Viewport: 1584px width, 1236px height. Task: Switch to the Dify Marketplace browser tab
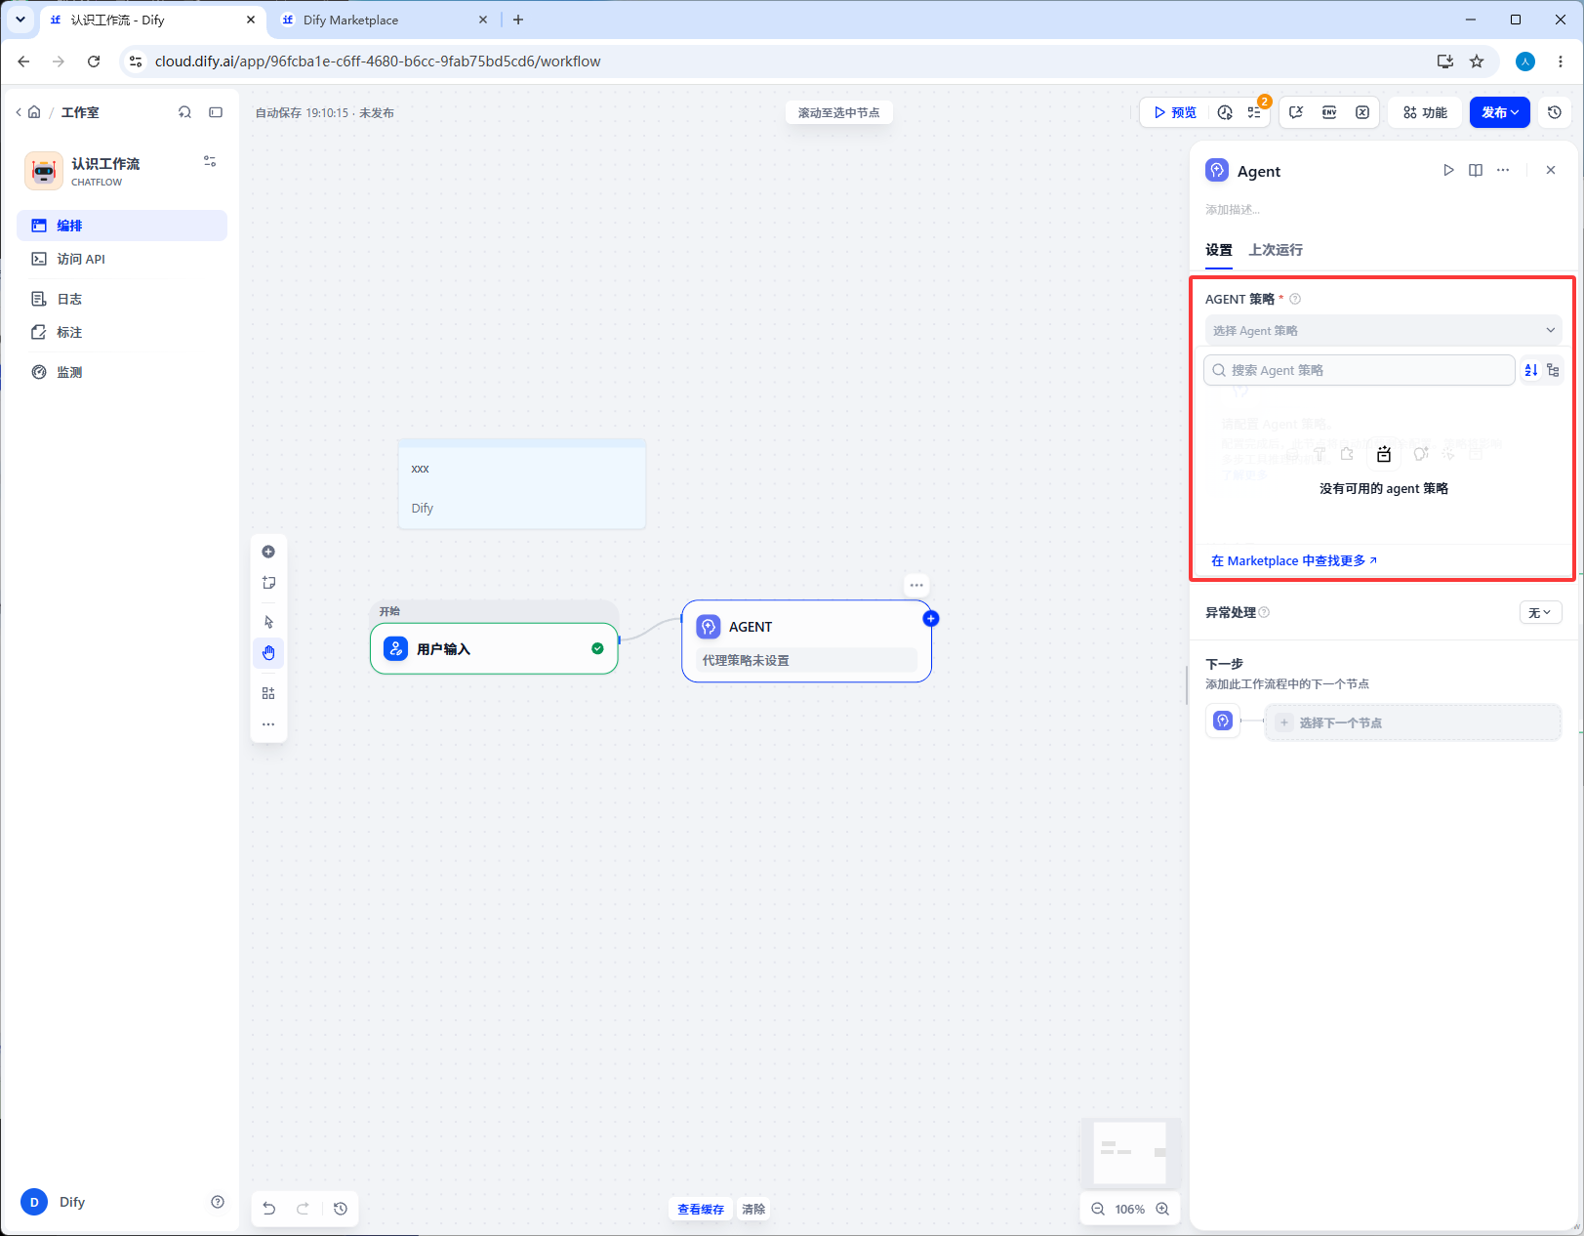[x=384, y=20]
